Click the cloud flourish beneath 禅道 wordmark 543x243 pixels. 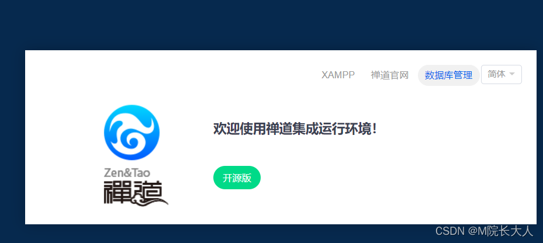pos(154,201)
